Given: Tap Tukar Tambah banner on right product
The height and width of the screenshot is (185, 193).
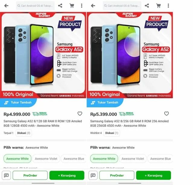Looking at the screenshot, I should click(105, 102).
